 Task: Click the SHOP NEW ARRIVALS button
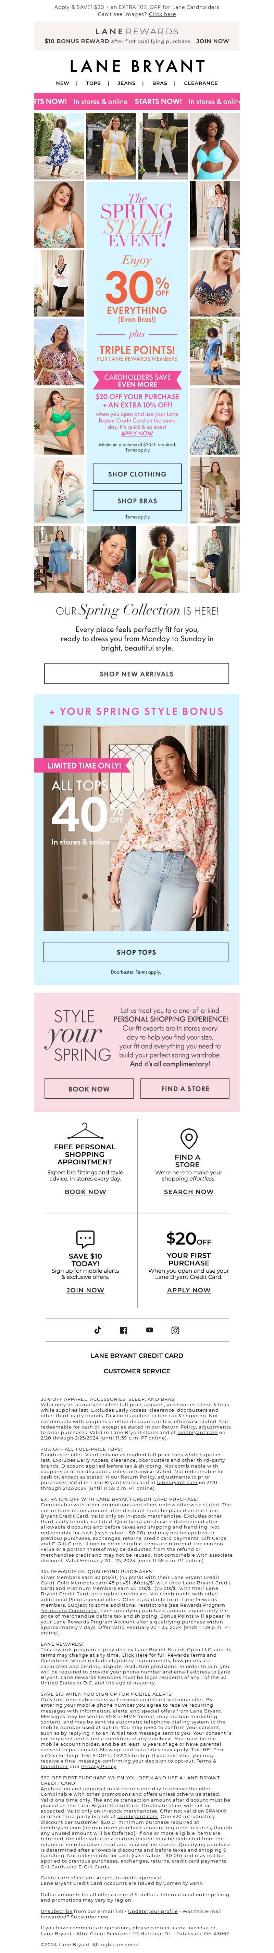pos(137,673)
